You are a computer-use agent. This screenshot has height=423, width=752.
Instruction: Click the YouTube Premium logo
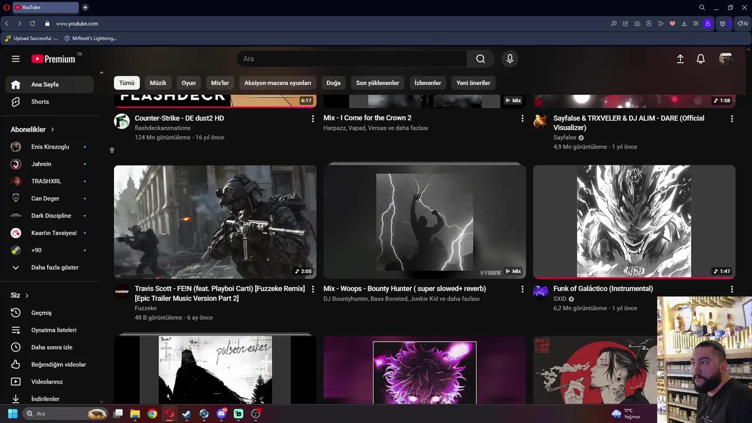pos(53,59)
